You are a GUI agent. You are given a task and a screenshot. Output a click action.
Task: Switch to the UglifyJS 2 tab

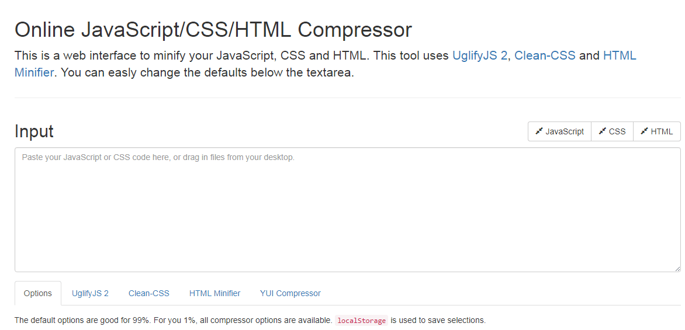[x=90, y=293]
